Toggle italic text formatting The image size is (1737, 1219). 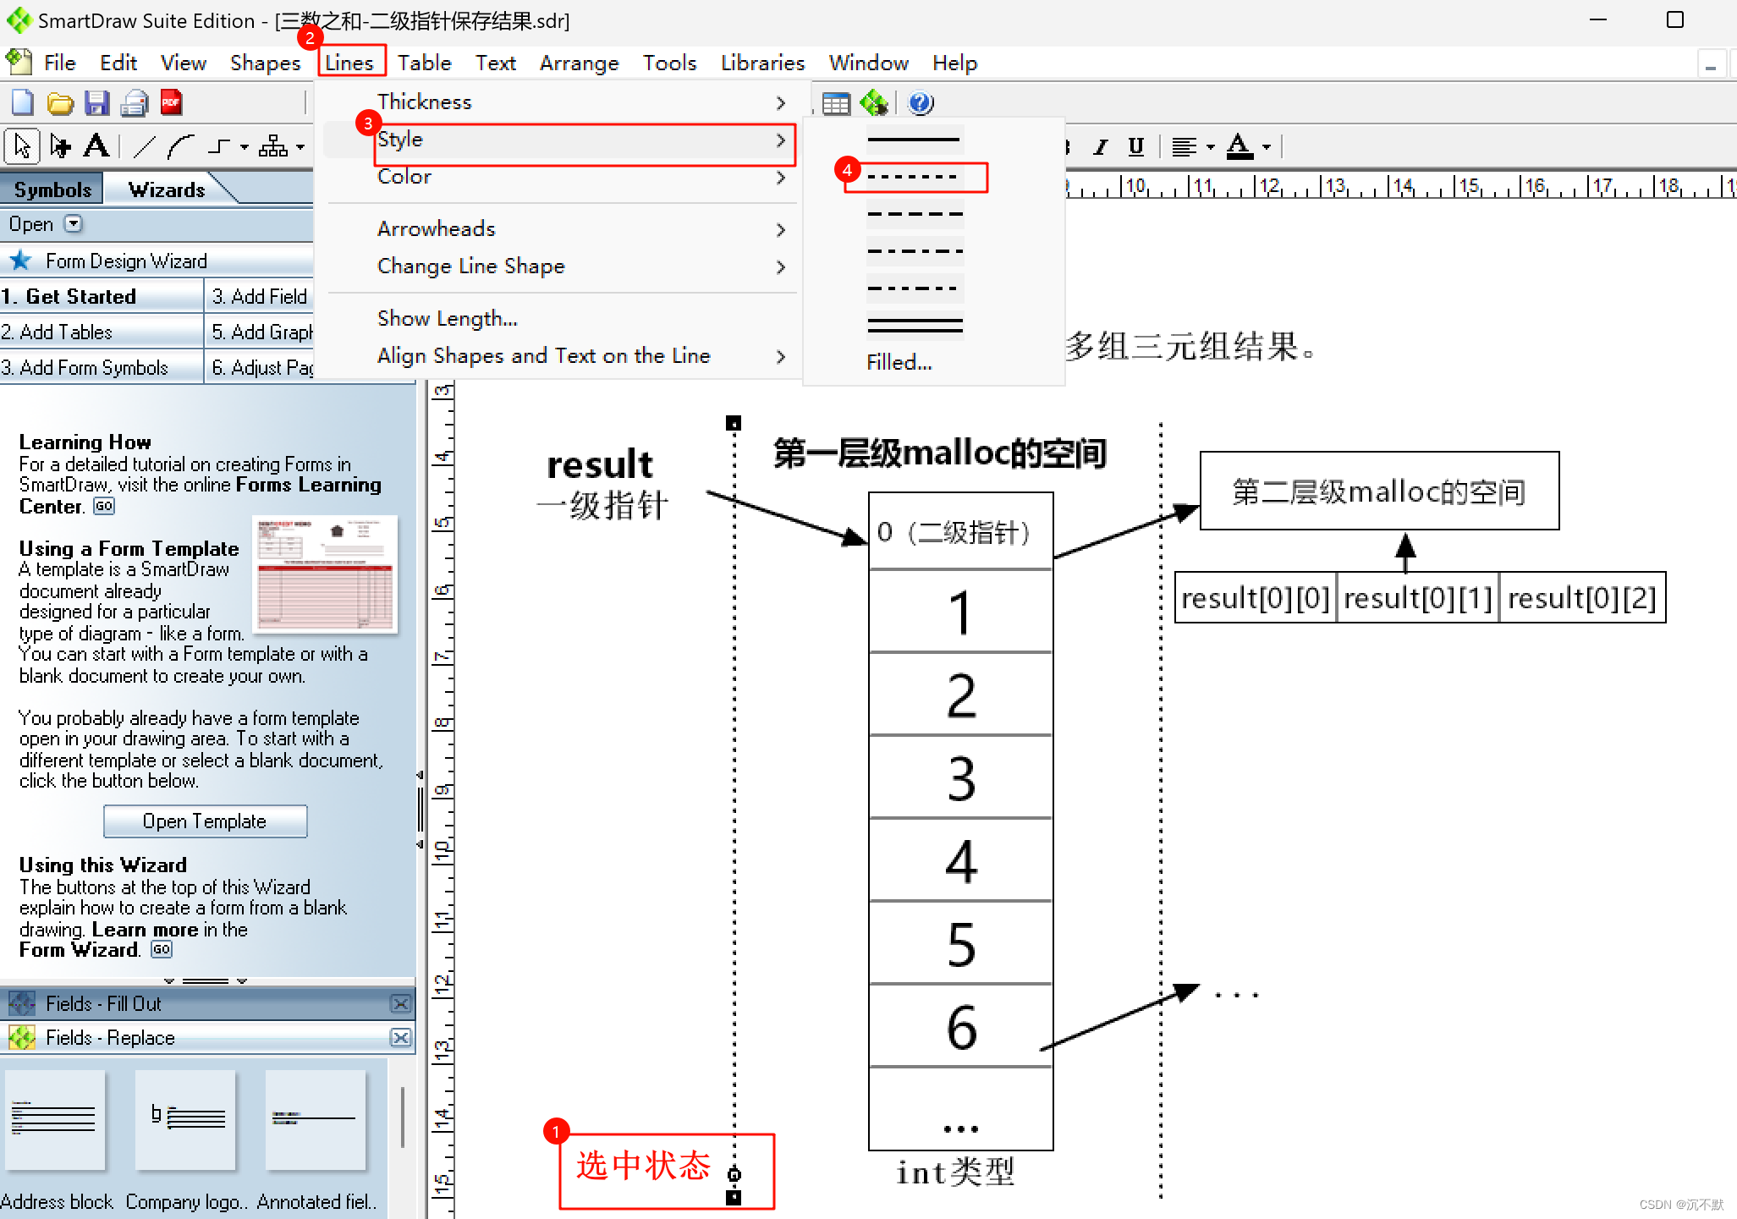[x=1100, y=147]
